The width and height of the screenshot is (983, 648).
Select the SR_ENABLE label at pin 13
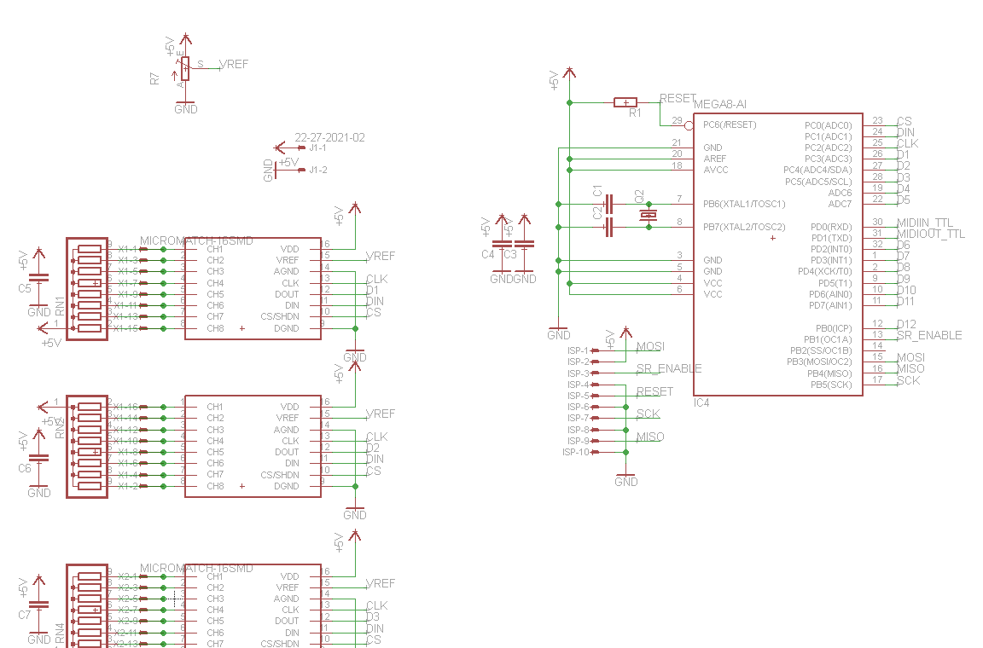[x=929, y=335]
